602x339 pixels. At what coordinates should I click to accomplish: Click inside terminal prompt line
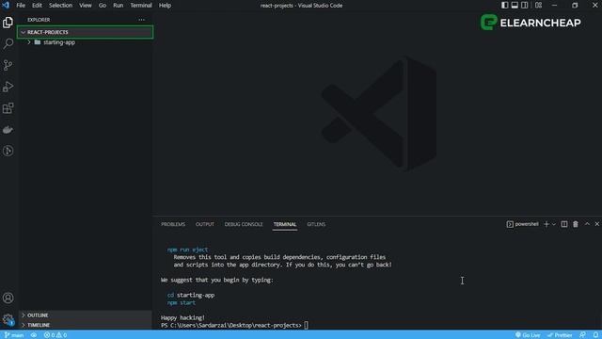[234, 325]
